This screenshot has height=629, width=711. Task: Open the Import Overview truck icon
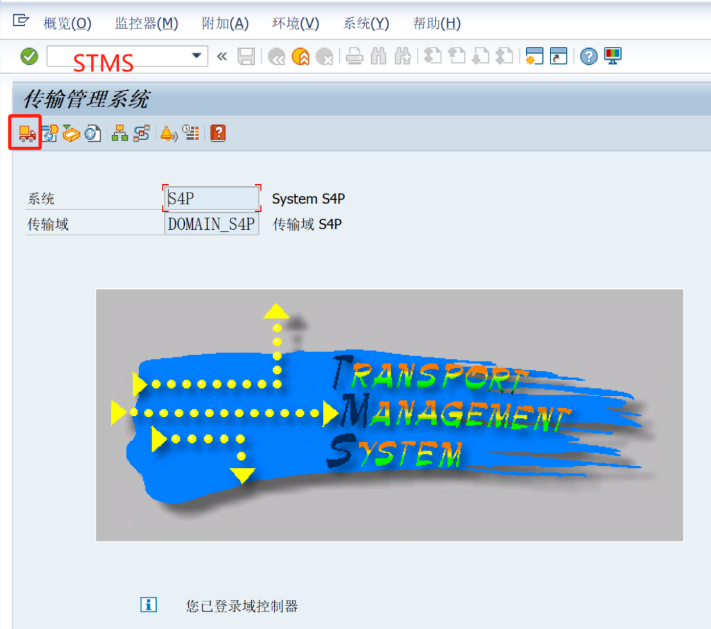tap(27, 134)
